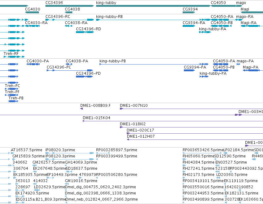The height and width of the screenshot is (204, 263).
Task: Select the GH14069.3prime EST label
Action: (81, 162)
